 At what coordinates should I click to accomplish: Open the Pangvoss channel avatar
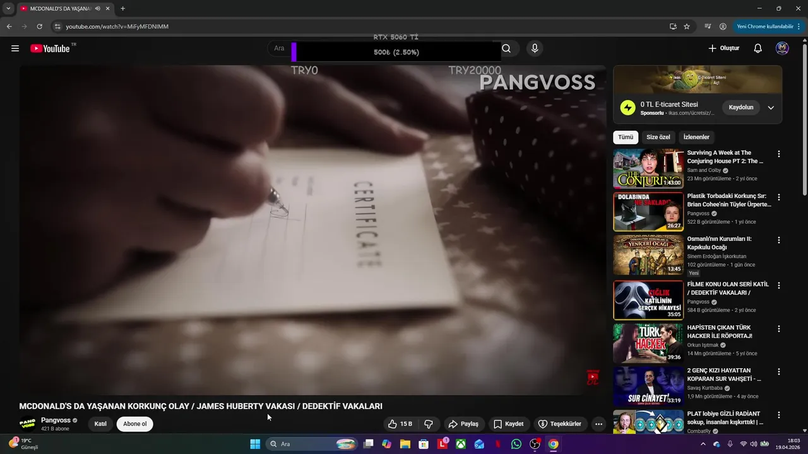pyautogui.click(x=27, y=424)
